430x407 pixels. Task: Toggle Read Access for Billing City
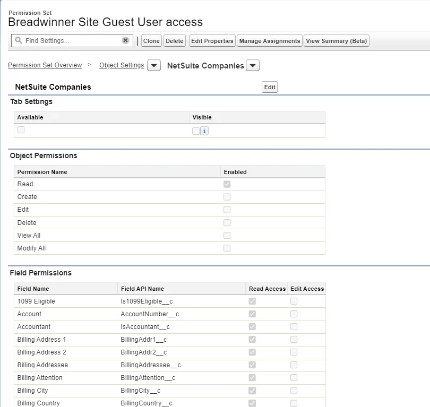[x=252, y=391]
